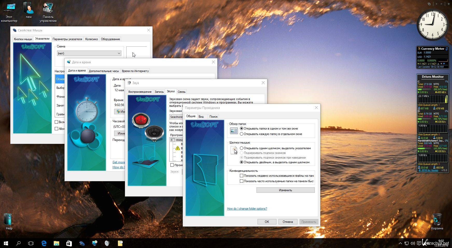452x248 pixels.
Task: Launch Microsoft Edge from taskbar
Action: click(x=44, y=243)
